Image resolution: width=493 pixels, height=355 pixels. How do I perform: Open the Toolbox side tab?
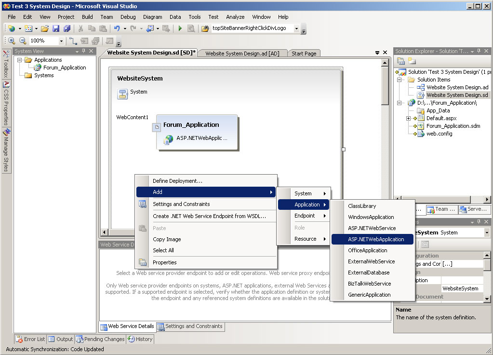(6, 64)
